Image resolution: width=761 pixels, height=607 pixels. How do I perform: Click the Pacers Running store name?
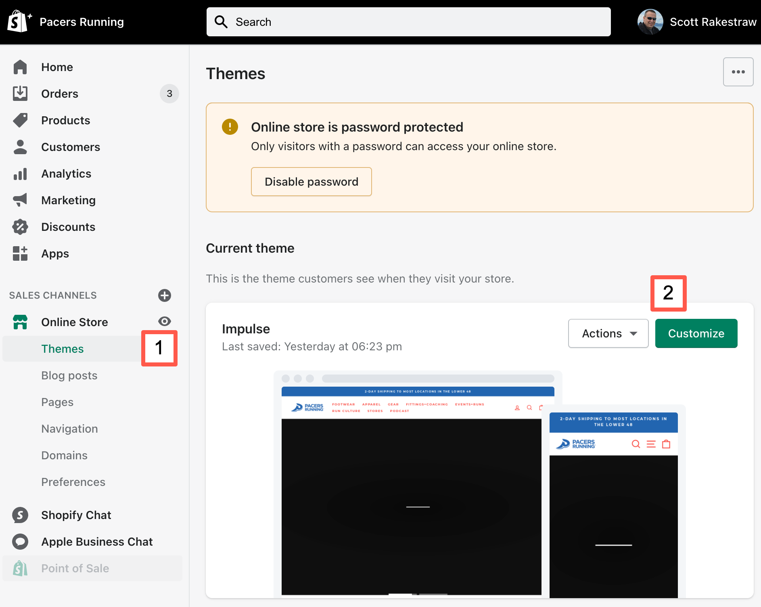pos(82,22)
